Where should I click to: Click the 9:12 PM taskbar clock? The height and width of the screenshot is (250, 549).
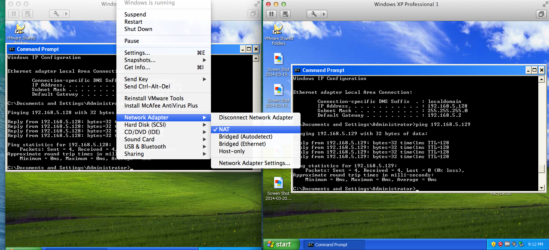point(535,244)
